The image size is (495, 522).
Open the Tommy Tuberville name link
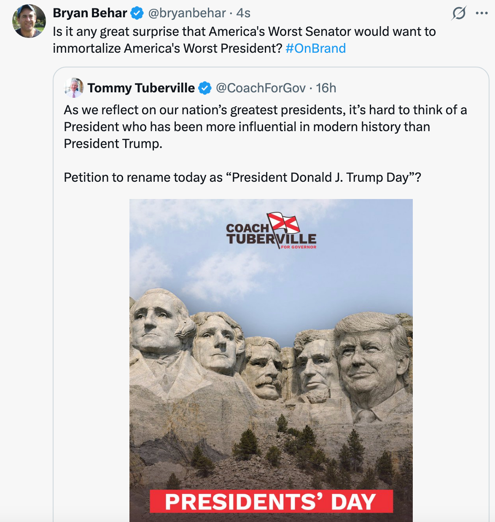coord(141,88)
